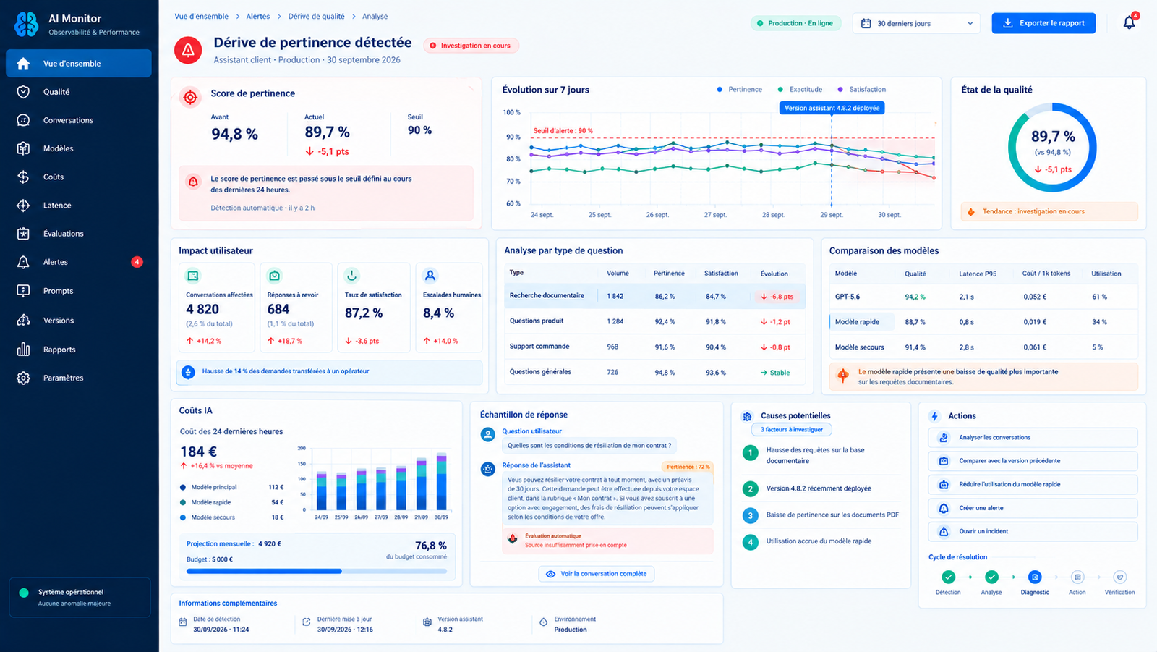This screenshot has height=652, width=1157.
Task: Click Voir la conversation complète
Action: 597,574
